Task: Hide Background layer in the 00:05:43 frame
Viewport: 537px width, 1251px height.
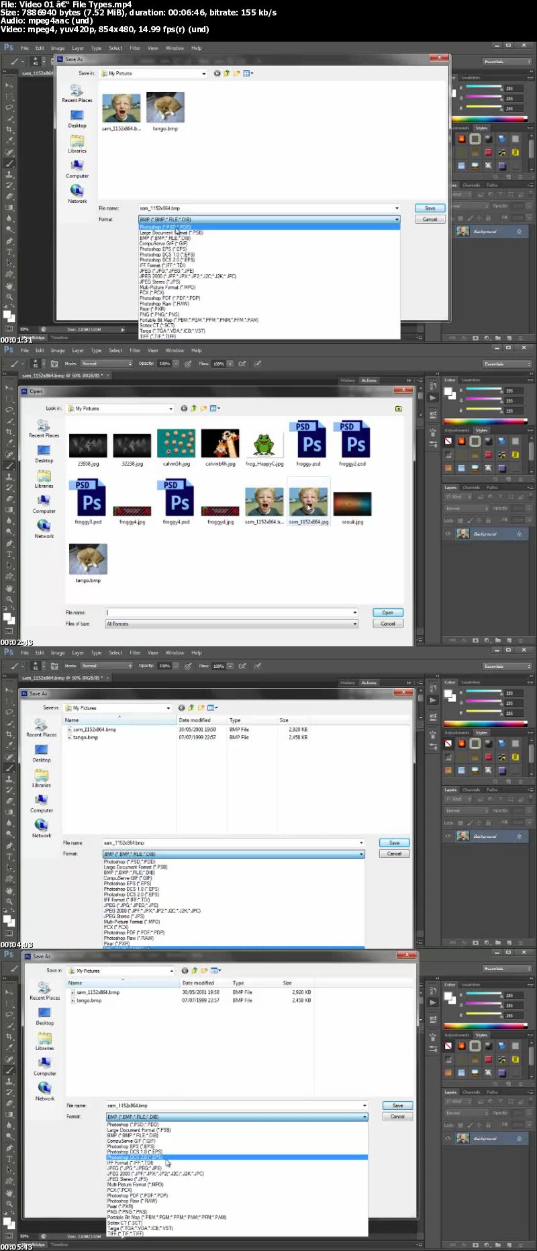Action: click(x=448, y=1138)
